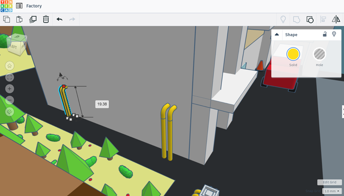344x196 pixels.
Task: Click the 19.38 dimension value
Action: [102, 104]
